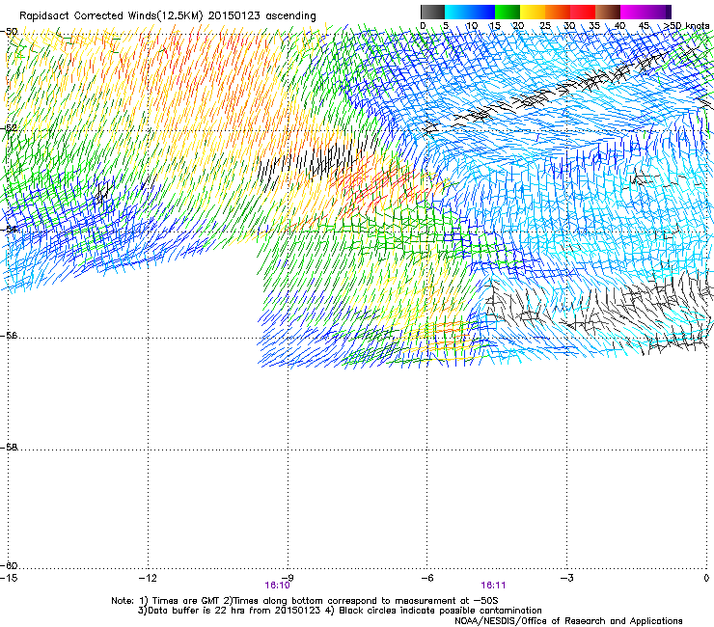Click the longitude label -12
714x627 pixels.
[x=148, y=578]
